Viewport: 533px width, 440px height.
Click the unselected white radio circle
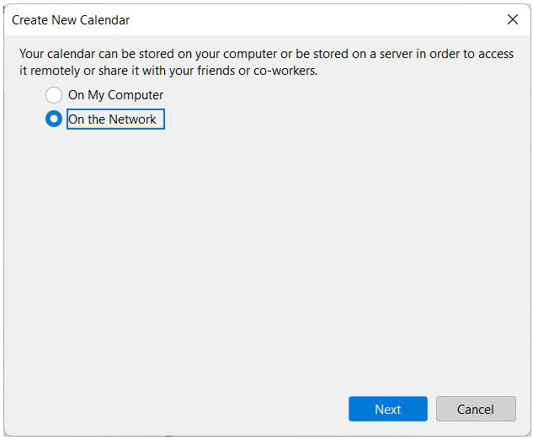54,95
